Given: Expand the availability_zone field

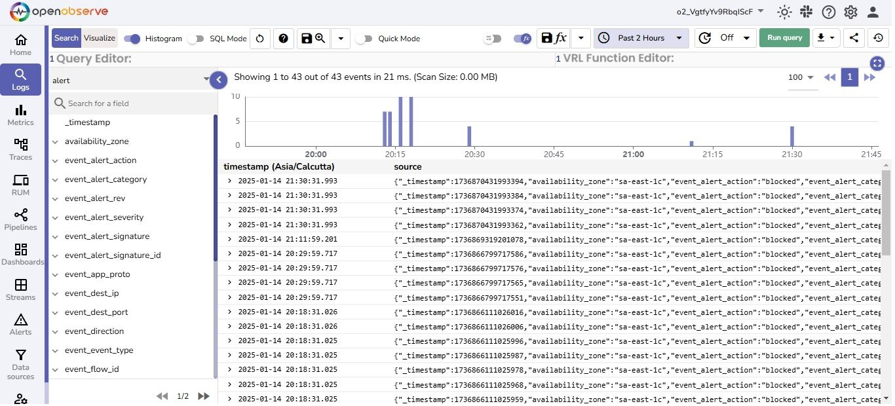Looking at the screenshot, I should coord(55,141).
